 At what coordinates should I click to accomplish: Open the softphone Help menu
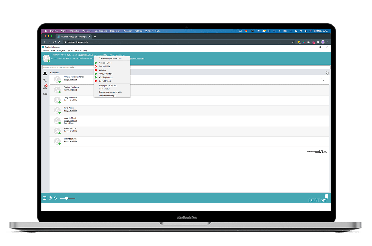pyautogui.click(x=85, y=50)
